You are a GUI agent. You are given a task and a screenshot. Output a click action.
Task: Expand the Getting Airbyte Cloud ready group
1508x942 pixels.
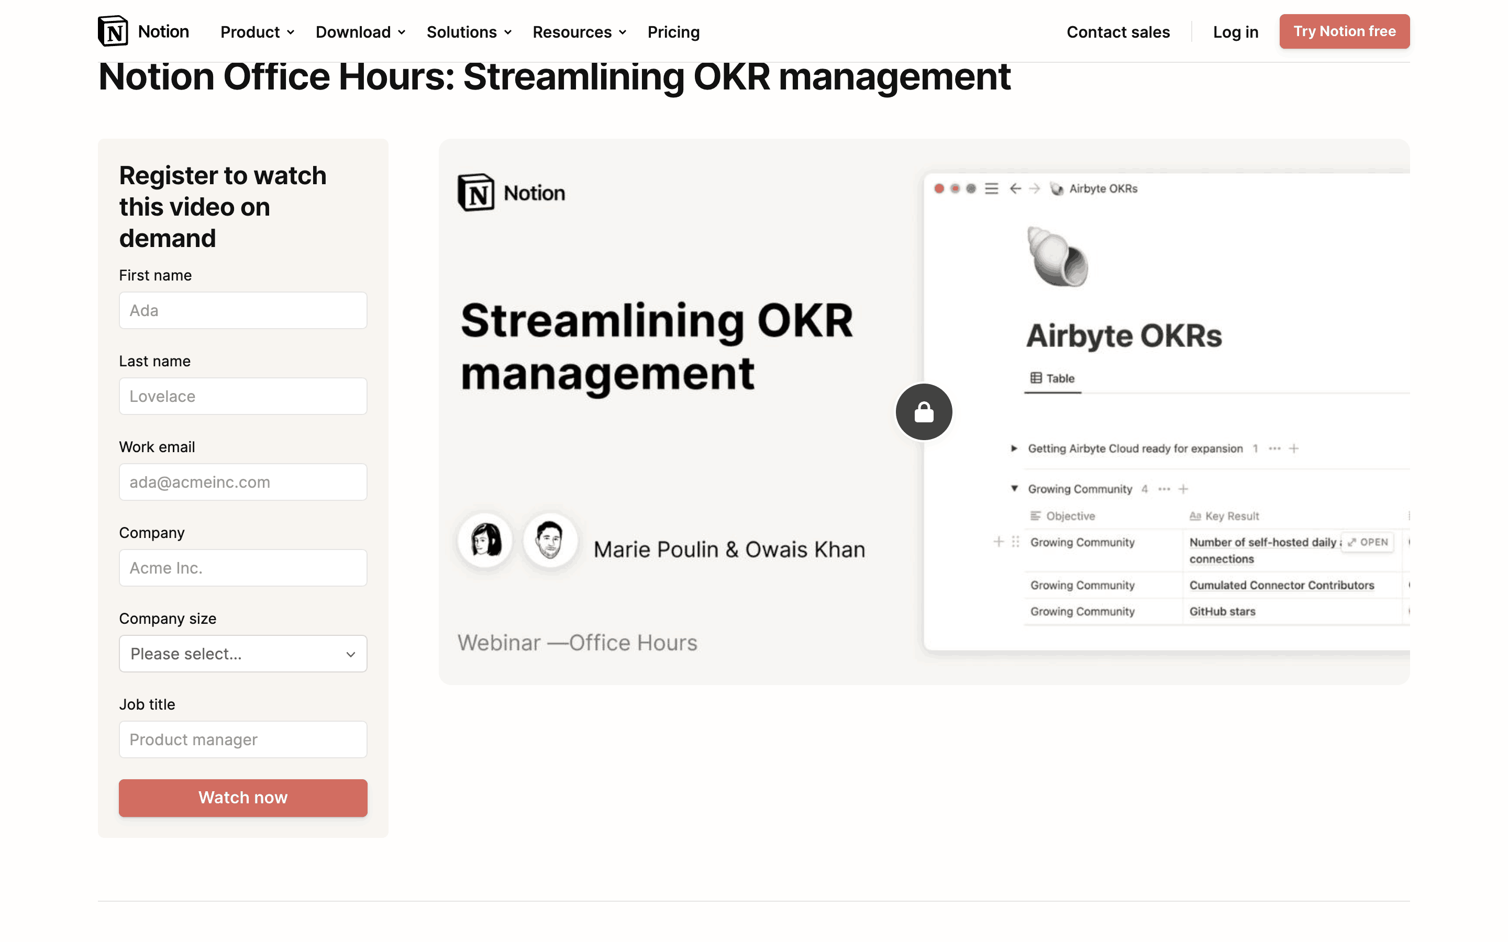(x=1014, y=448)
